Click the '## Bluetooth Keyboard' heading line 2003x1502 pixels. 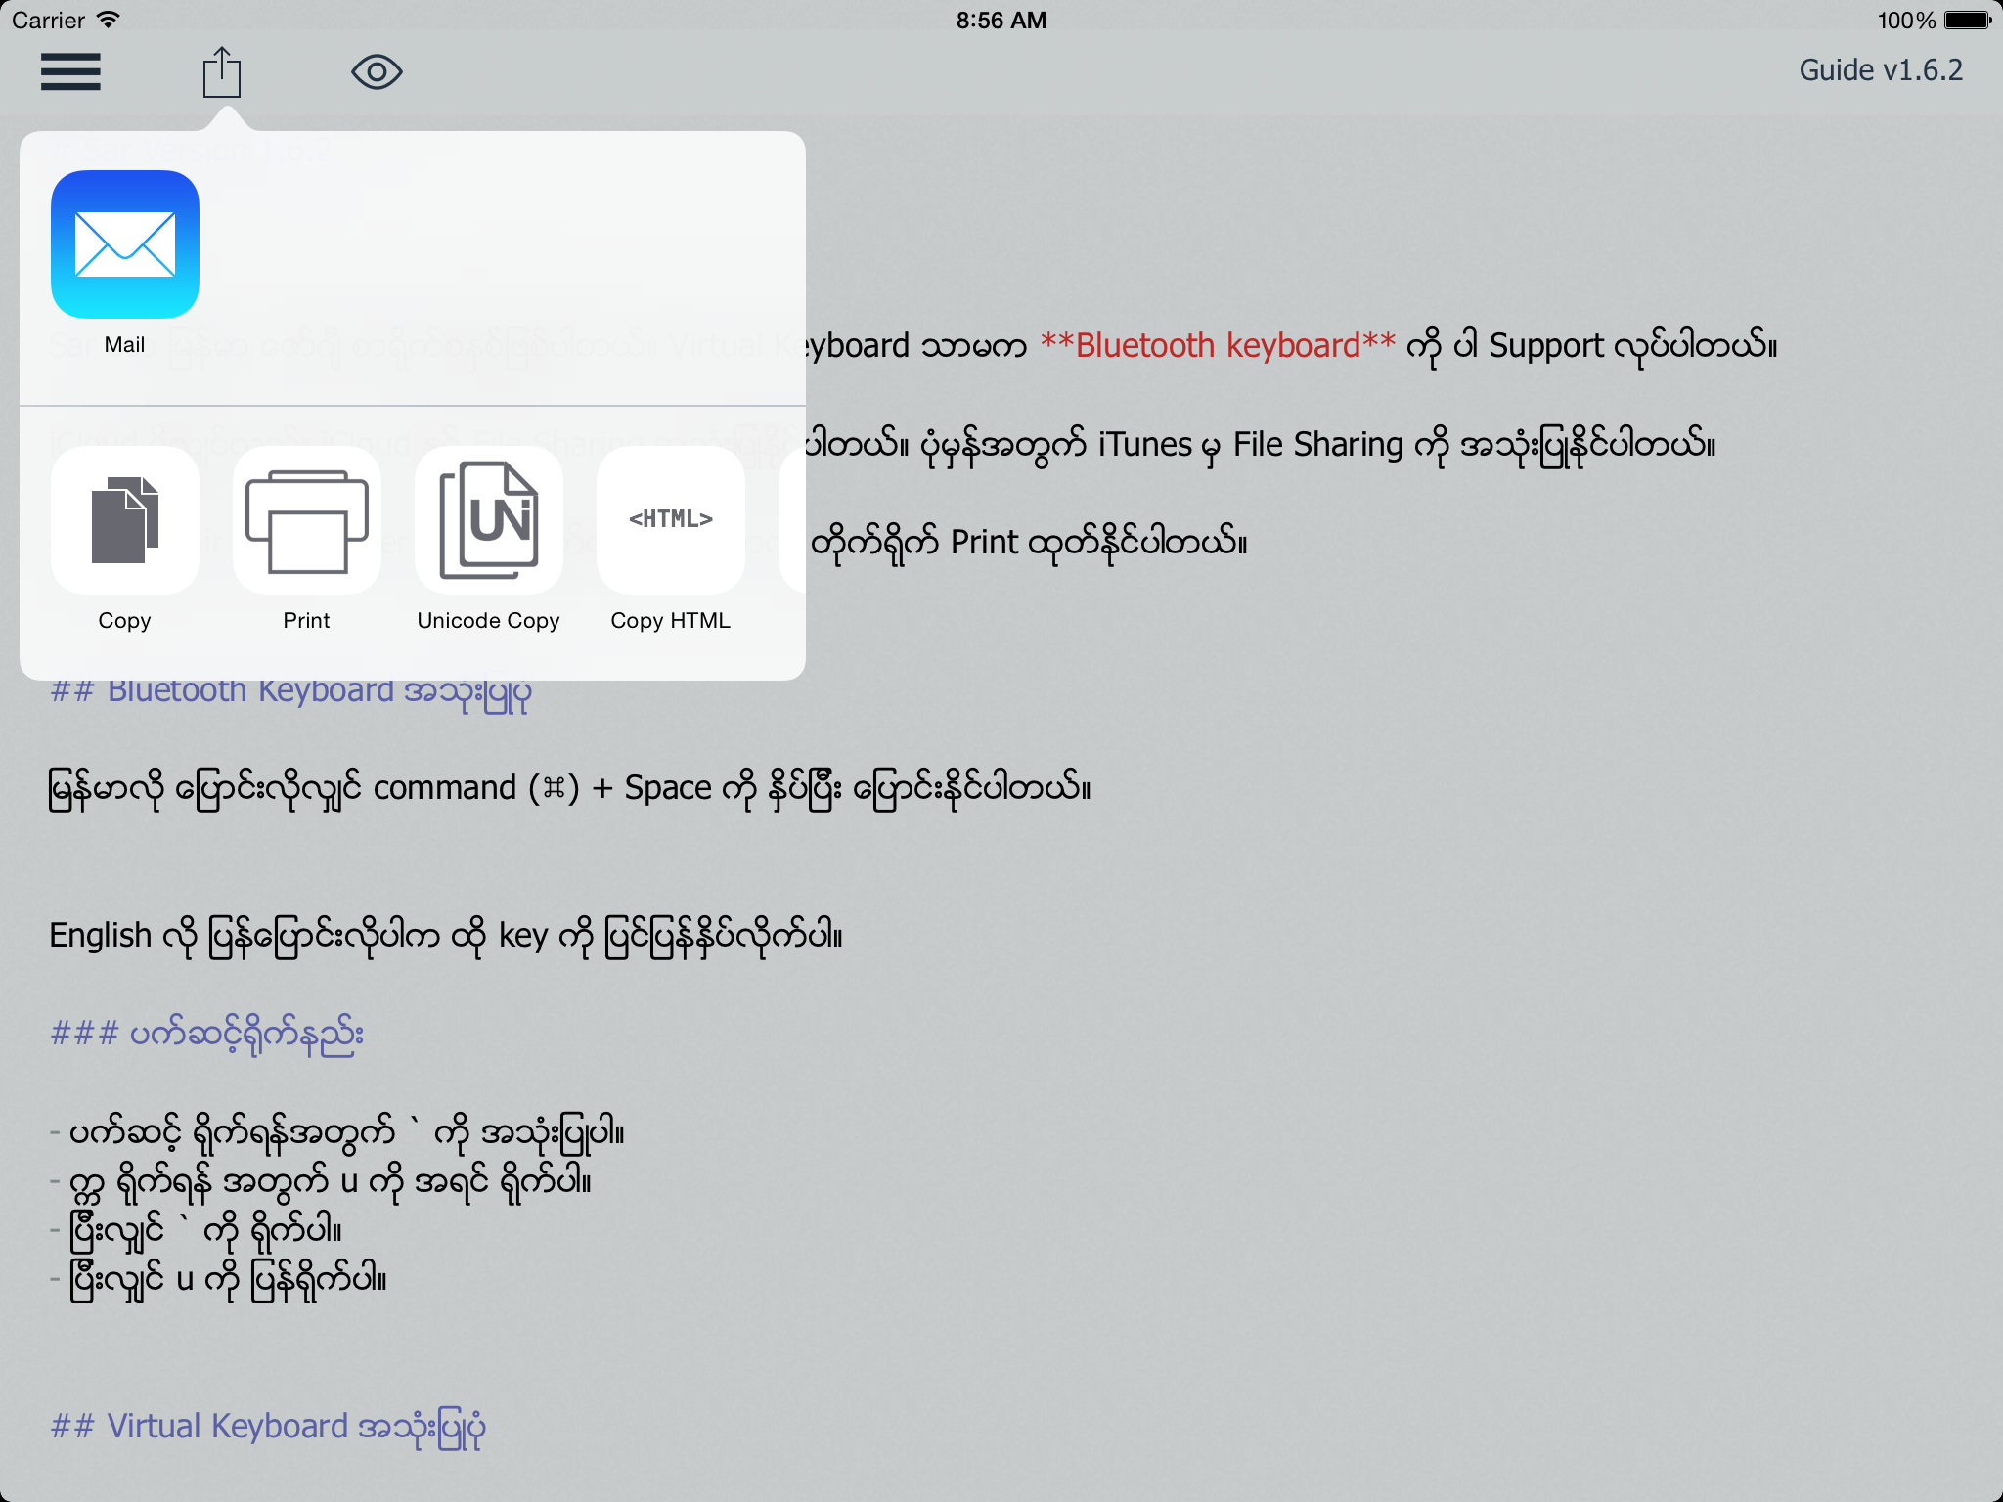[x=290, y=691]
